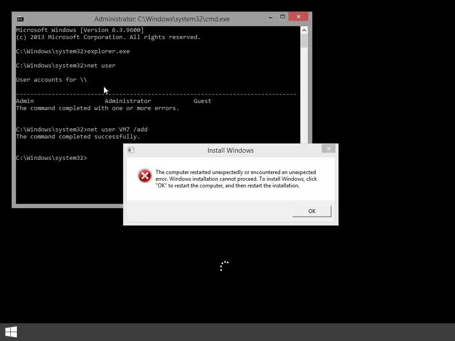Viewport: 455px width, 341px height.
Task: Minimize the cmd.exe window
Action: pyautogui.click(x=271, y=17)
